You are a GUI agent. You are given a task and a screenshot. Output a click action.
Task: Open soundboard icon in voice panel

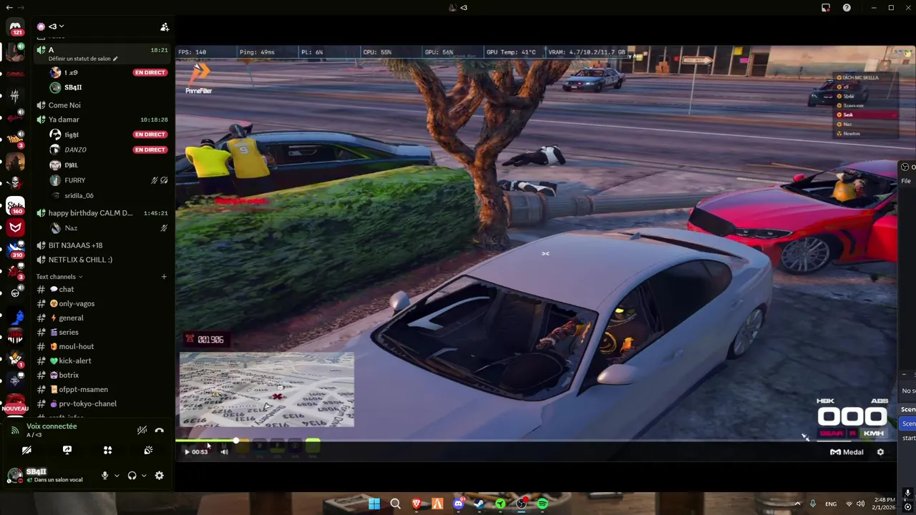click(x=148, y=451)
